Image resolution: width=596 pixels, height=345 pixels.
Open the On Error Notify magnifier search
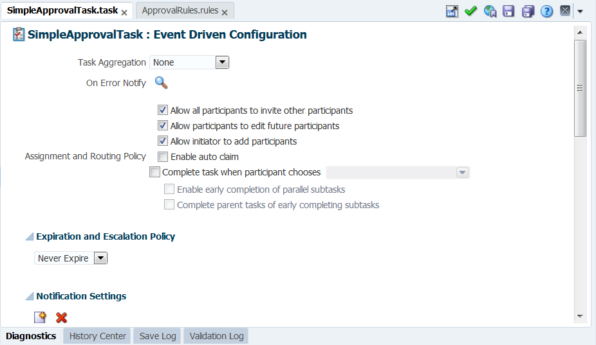point(161,82)
